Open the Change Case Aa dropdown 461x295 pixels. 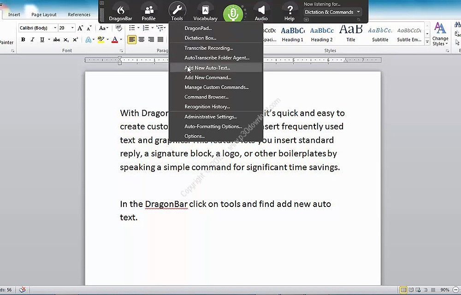click(103, 28)
